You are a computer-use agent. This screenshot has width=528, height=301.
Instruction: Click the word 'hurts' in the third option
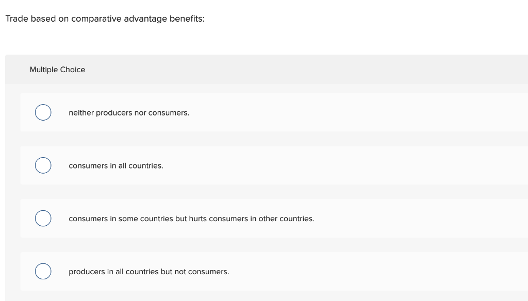point(196,219)
